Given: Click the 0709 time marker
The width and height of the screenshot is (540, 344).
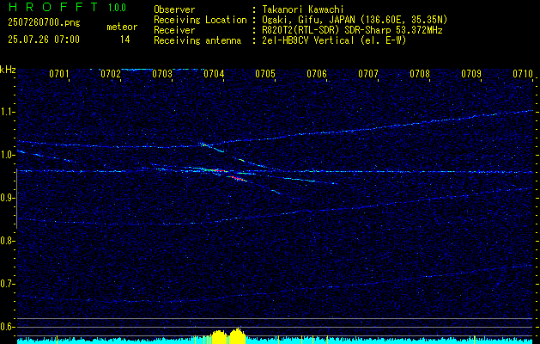Looking at the screenshot, I should tap(471, 74).
